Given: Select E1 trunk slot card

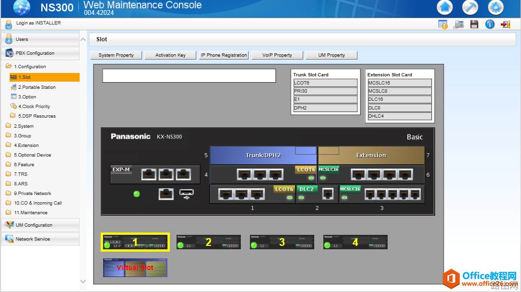Looking at the screenshot, I should coord(325,99).
